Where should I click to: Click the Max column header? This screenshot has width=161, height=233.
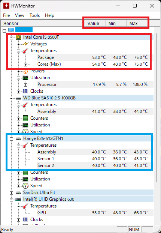coord(137,24)
